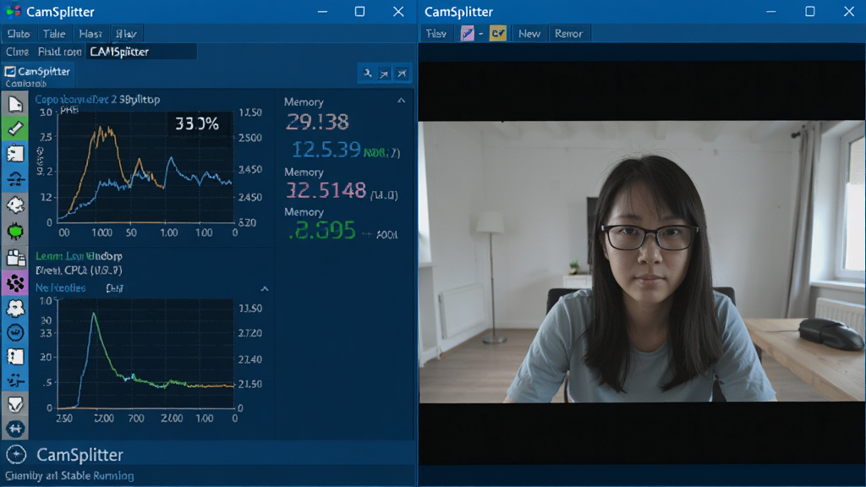The image size is (866, 487).
Task: Click the webcam preview of the woman
Action: click(x=642, y=262)
